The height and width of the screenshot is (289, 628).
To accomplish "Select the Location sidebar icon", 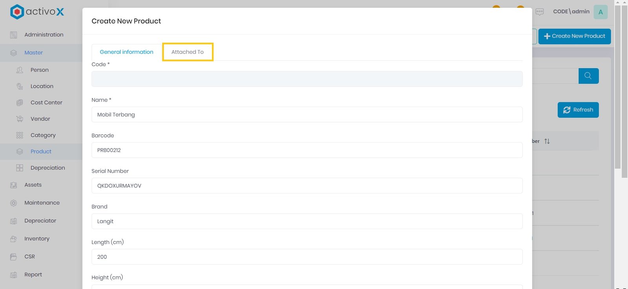I will click(20, 86).
